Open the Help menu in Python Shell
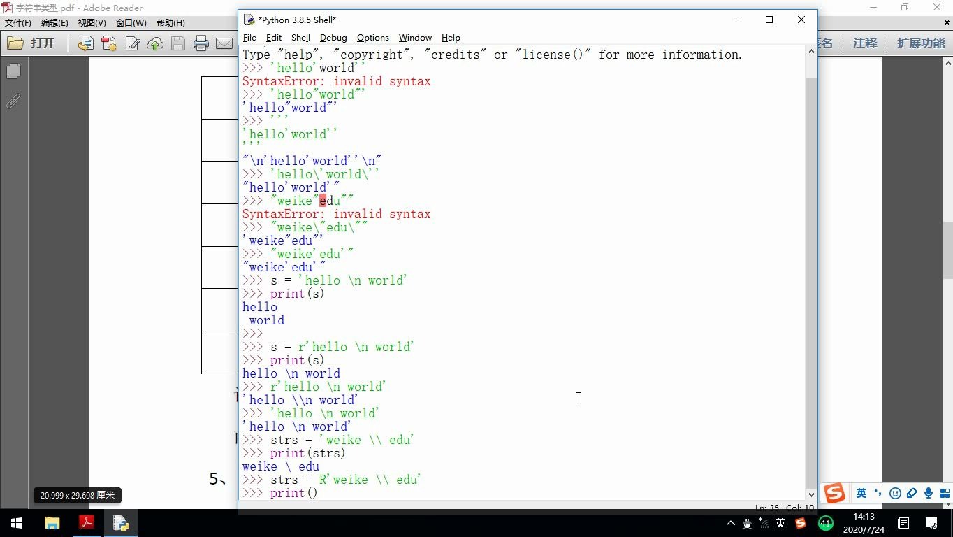The height and width of the screenshot is (537, 953). click(451, 38)
